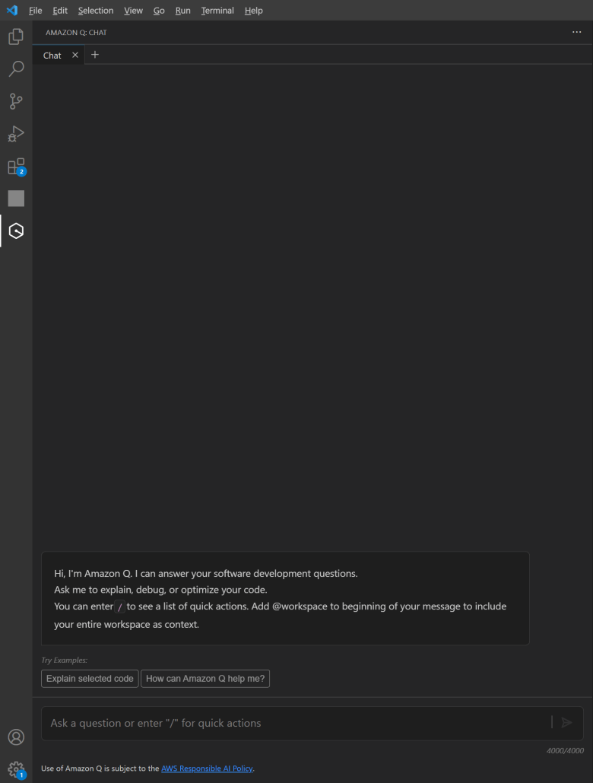The height and width of the screenshot is (783, 593).
Task: Open the Terminal menu
Action: [217, 11]
